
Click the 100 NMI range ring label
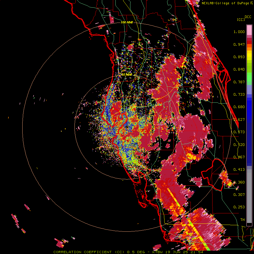[x=127, y=22]
